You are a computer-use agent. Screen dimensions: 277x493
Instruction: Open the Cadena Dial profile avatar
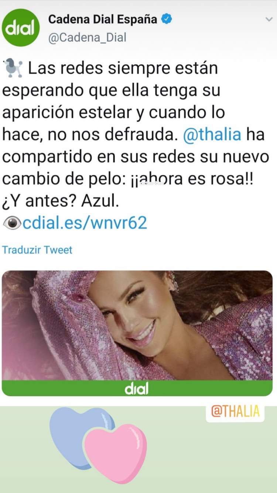(x=21, y=28)
